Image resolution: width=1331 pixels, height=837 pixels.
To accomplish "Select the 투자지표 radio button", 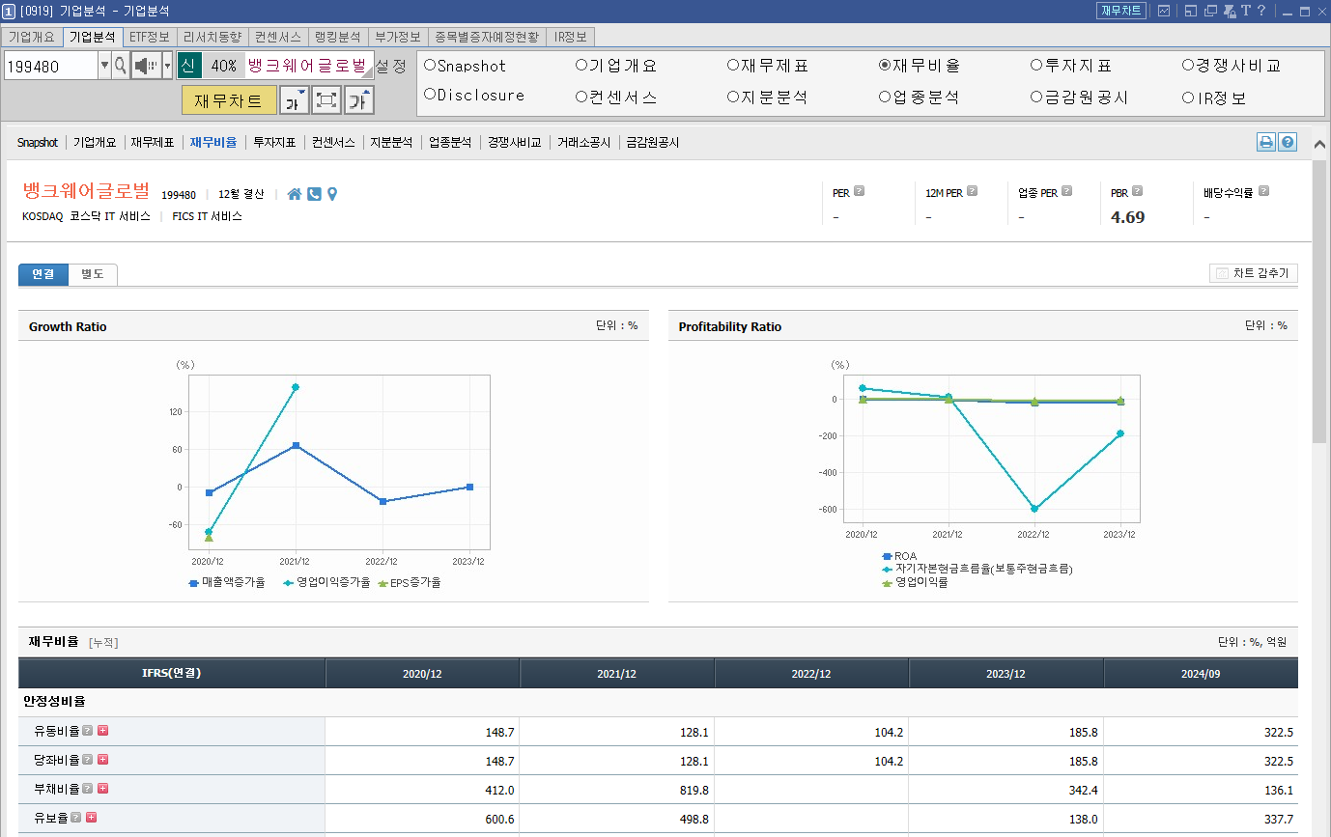I will [1036, 66].
